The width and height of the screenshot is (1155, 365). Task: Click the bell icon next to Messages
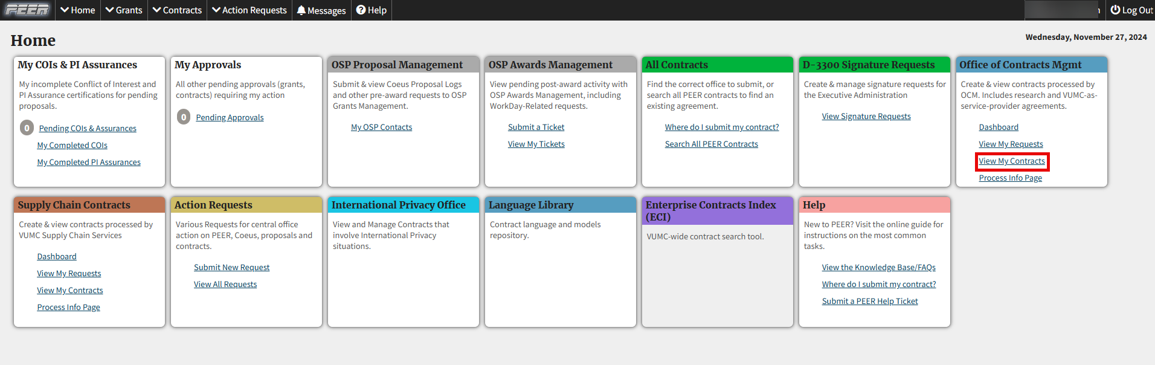pos(301,10)
